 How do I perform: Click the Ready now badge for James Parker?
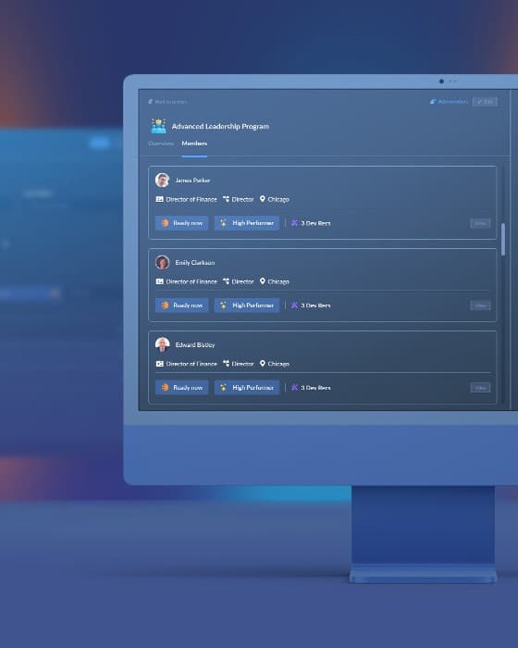pyautogui.click(x=181, y=223)
